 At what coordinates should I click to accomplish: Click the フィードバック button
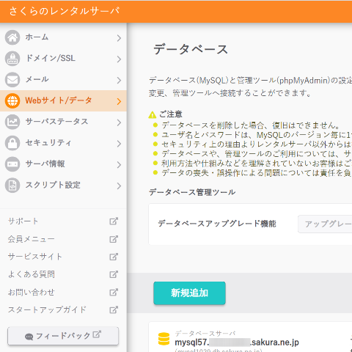coord(63,336)
